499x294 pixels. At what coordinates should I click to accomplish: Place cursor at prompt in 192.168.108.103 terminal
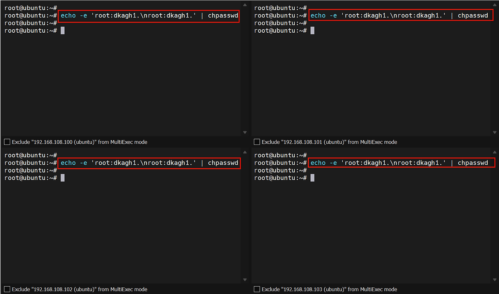tap(312, 178)
